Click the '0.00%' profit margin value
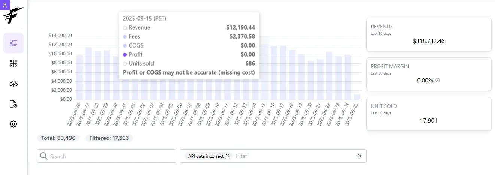This screenshot has width=495, height=175. (425, 81)
